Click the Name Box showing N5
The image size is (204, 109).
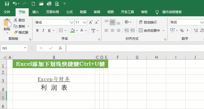[14, 48]
